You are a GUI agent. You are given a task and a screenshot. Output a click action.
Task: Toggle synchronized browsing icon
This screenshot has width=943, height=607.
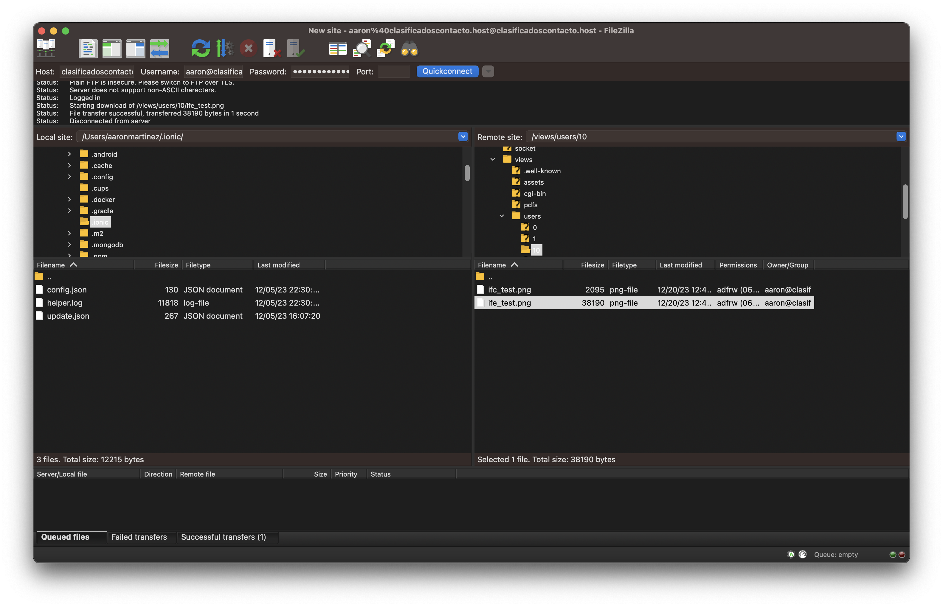[x=385, y=49]
